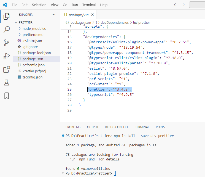Open the Testing flask icon
205x177 pixels.
[6, 83]
